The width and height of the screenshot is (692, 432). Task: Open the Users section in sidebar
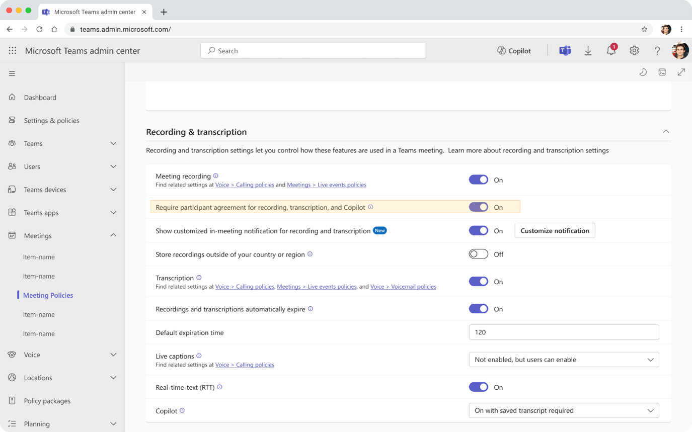point(32,166)
